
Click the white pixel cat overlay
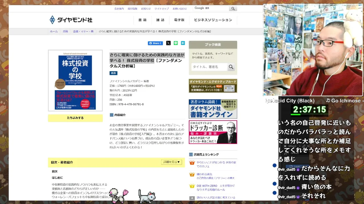pyautogui.click(x=147, y=196)
